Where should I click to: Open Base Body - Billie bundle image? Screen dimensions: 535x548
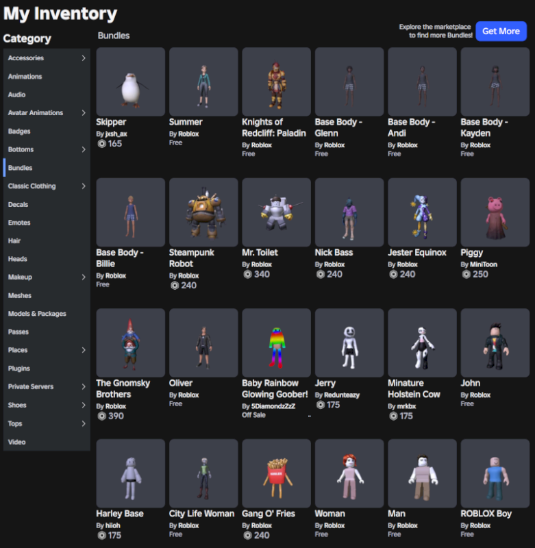131,212
